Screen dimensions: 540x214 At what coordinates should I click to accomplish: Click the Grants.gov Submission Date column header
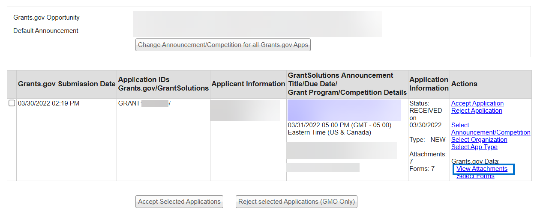(66, 84)
